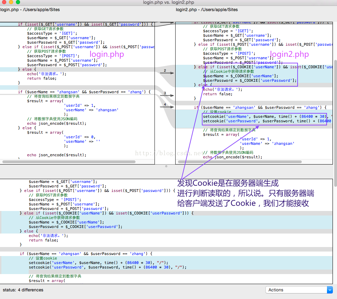Image resolution: width=337 pixels, height=299 pixels.
Task: Select "$userPassword = $_COOKIE['userPassword'];" in login2.php pane
Action: pos(250,81)
